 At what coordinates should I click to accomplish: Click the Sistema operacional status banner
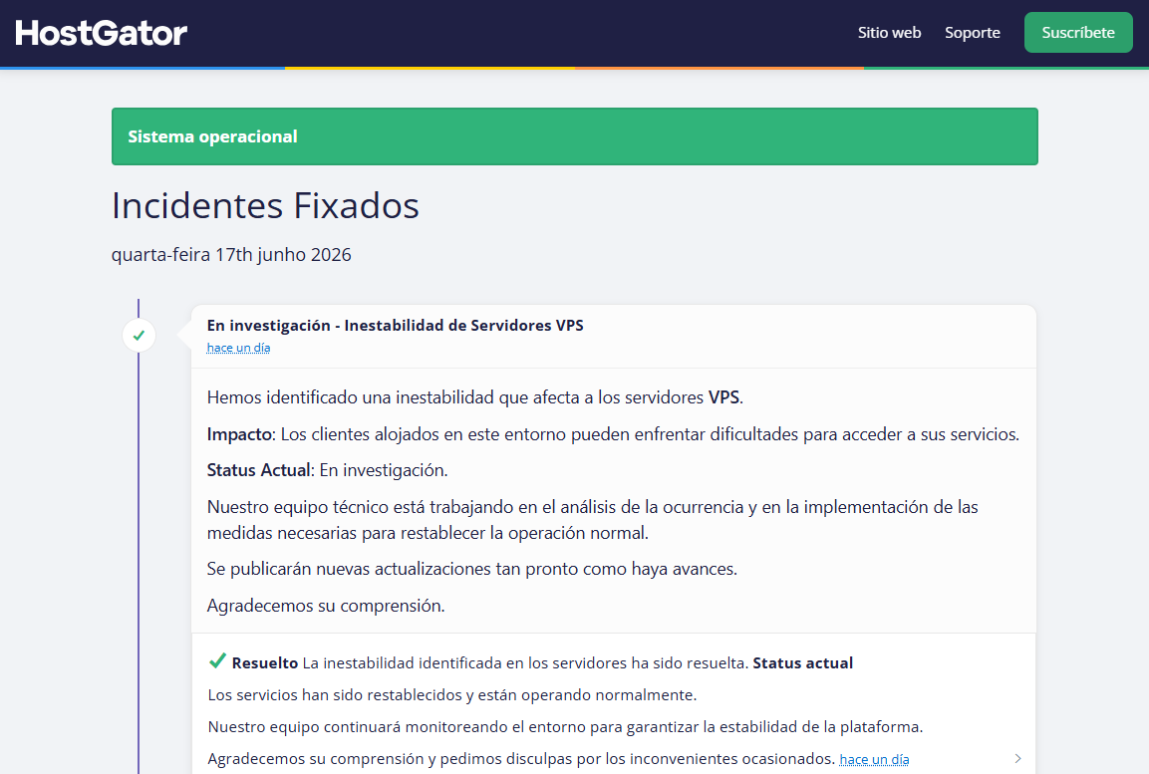pyautogui.click(x=574, y=136)
